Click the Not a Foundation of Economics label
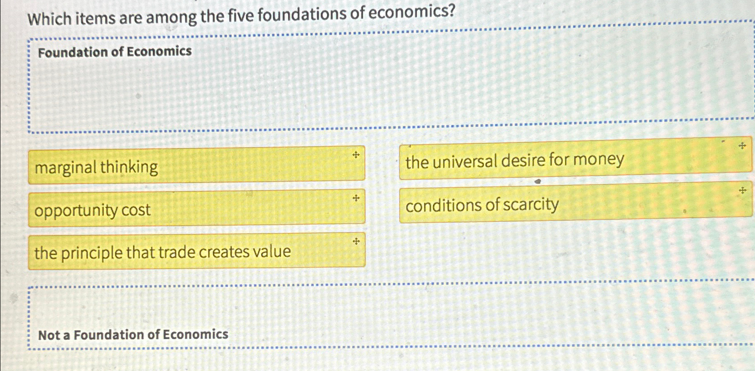This screenshot has width=755, height=371. pyautogui.click(x=133, y=334)
